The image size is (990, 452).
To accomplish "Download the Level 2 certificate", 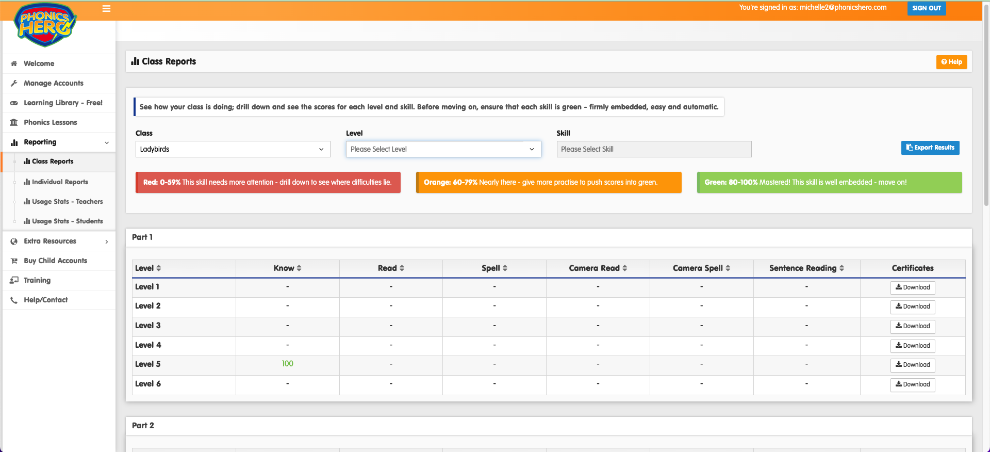I will click(x=913, y=306).
